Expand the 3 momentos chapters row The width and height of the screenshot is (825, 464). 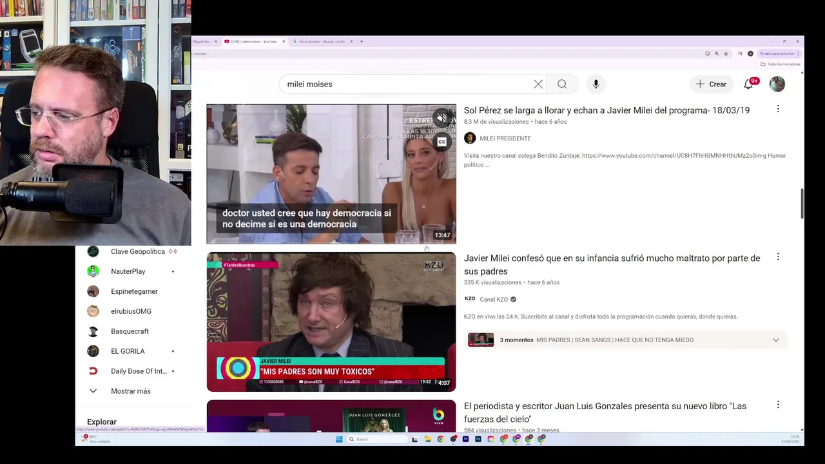(x=626, y=340)
